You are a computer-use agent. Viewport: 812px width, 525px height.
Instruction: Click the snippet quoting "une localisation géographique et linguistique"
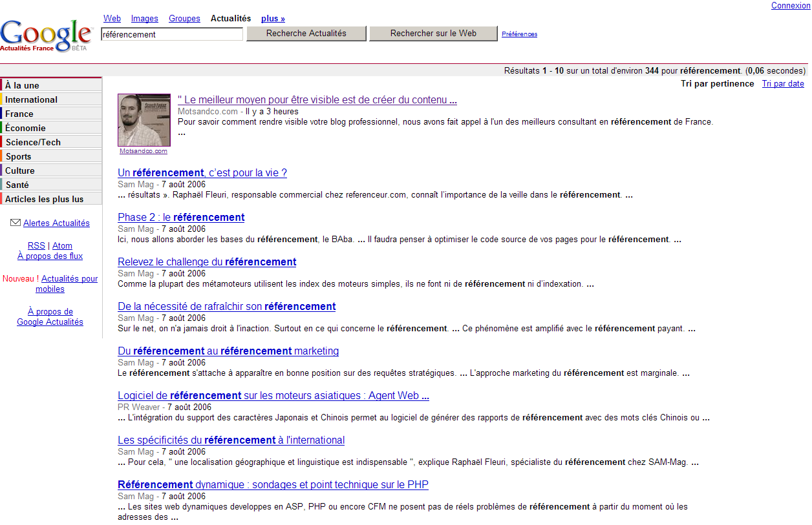(408, 462)
